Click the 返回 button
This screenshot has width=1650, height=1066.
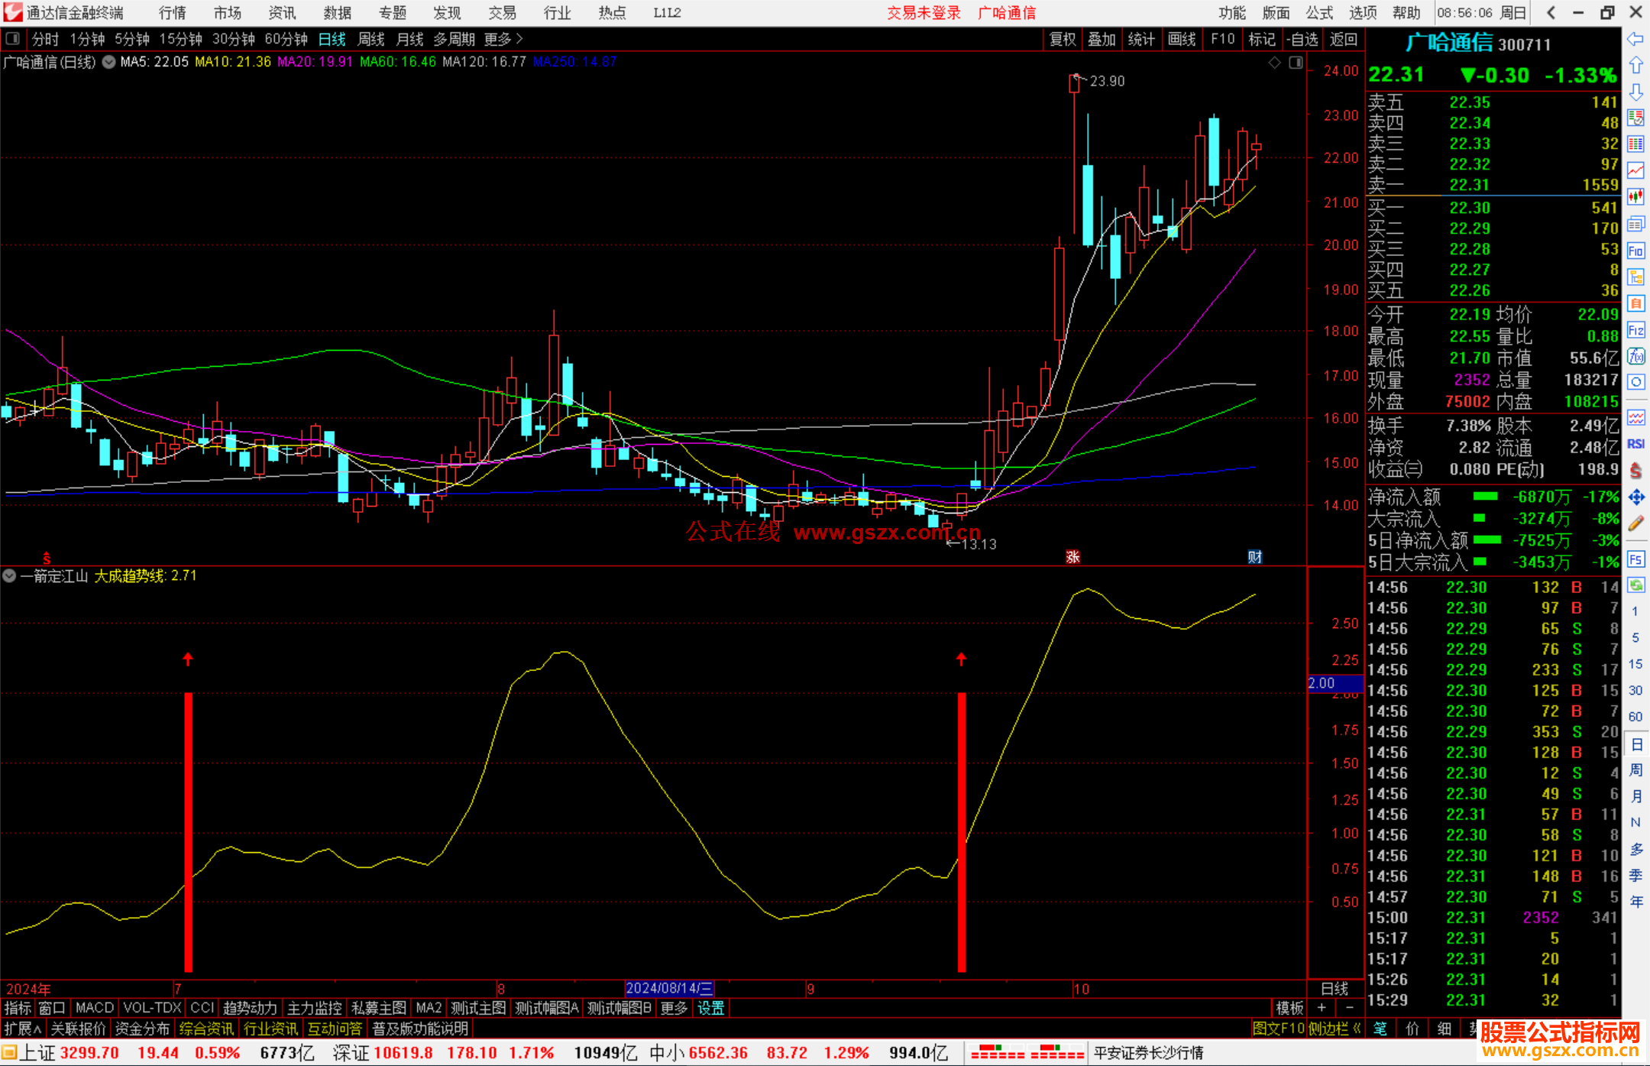click(x=1343, y=39)
